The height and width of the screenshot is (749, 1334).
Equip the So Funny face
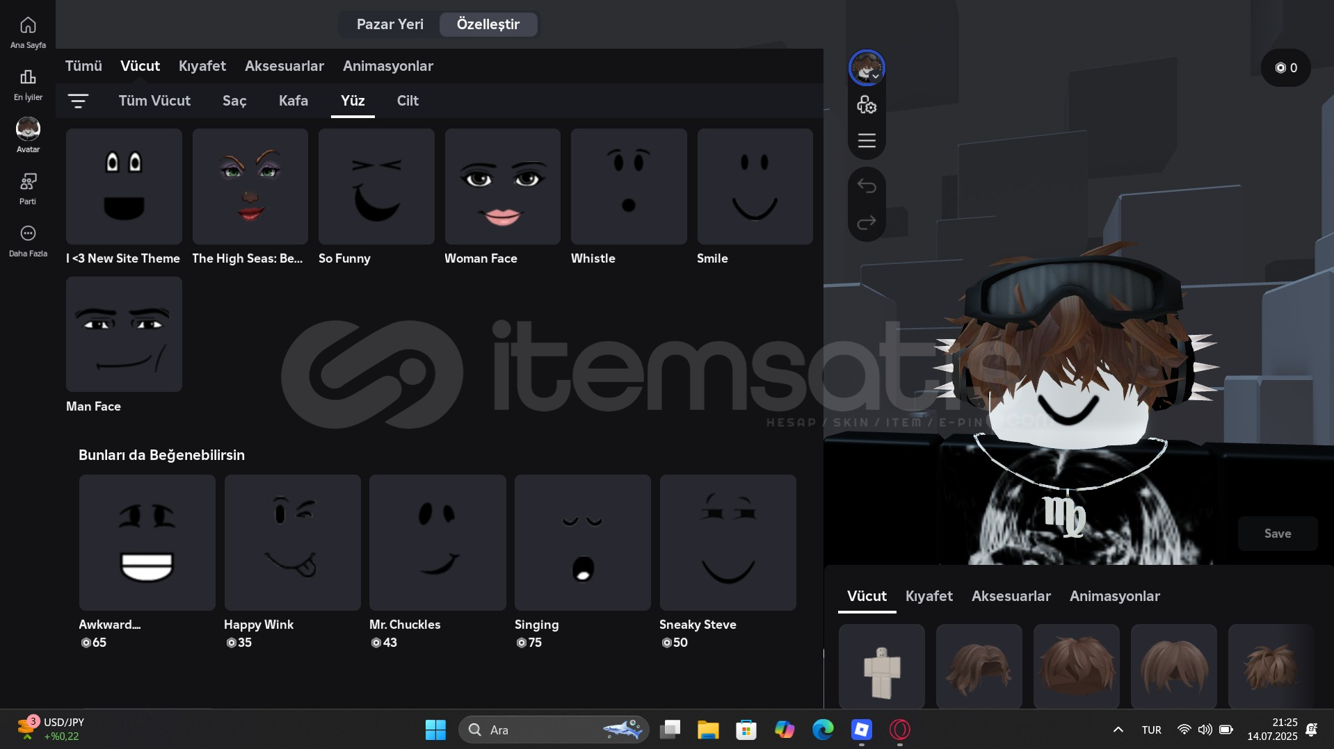pyautogui.click(x=376, y=186)
